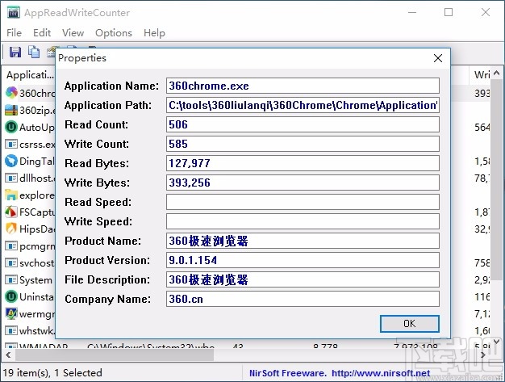This screenshot has width=505, height=382.
Task: Click the vertical scrollbar down arrow
Action: click(x=497, y=342)
